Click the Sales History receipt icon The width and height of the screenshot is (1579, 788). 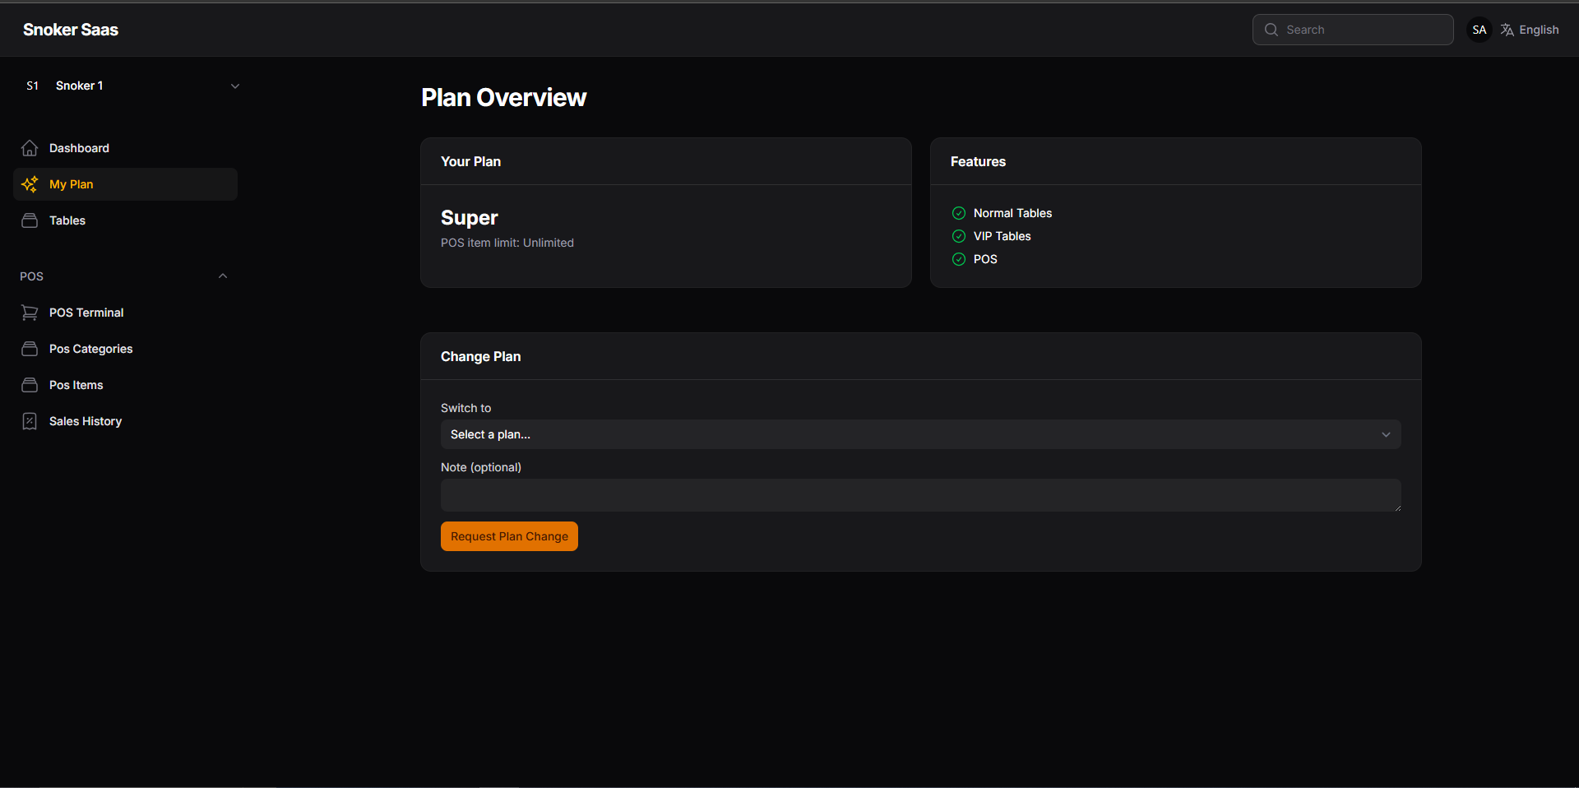[30, 421]
